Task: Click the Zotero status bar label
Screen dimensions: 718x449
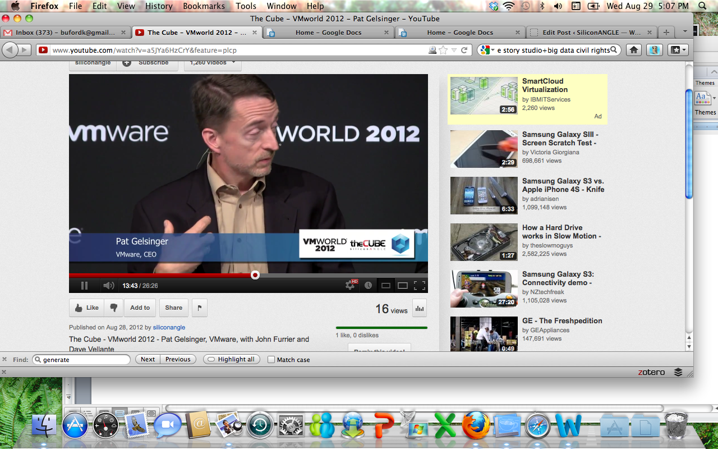Action: pyautogui.click(x=651, y=372)
